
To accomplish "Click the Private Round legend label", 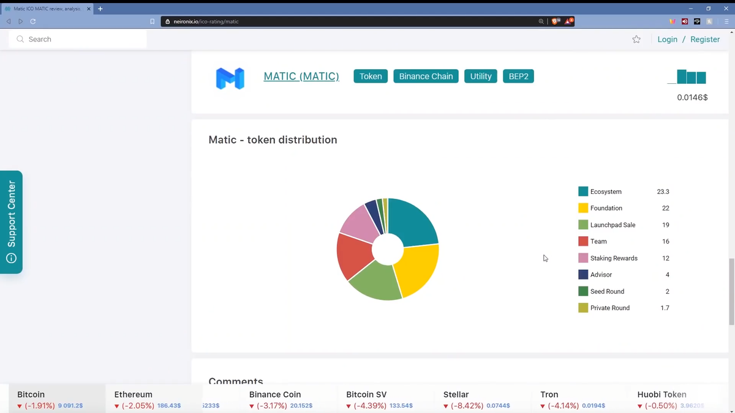I will 610,308.
